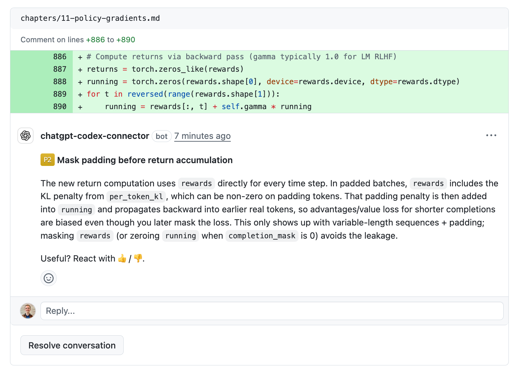
Task: Open the three-dots comment options menu
Action: pyautogui.click(x=491, y=135)
